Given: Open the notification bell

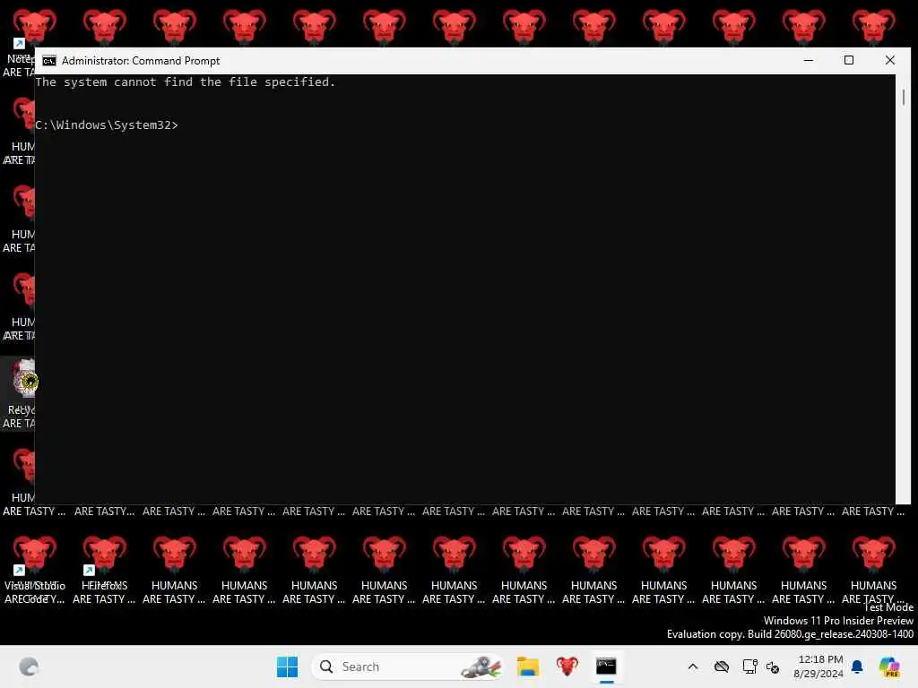Looking at the screenshot, I should [x=857, y=666].
